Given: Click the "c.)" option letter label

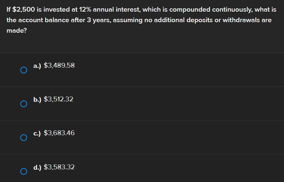Looking at the screenshot, I should click(37, 133).
